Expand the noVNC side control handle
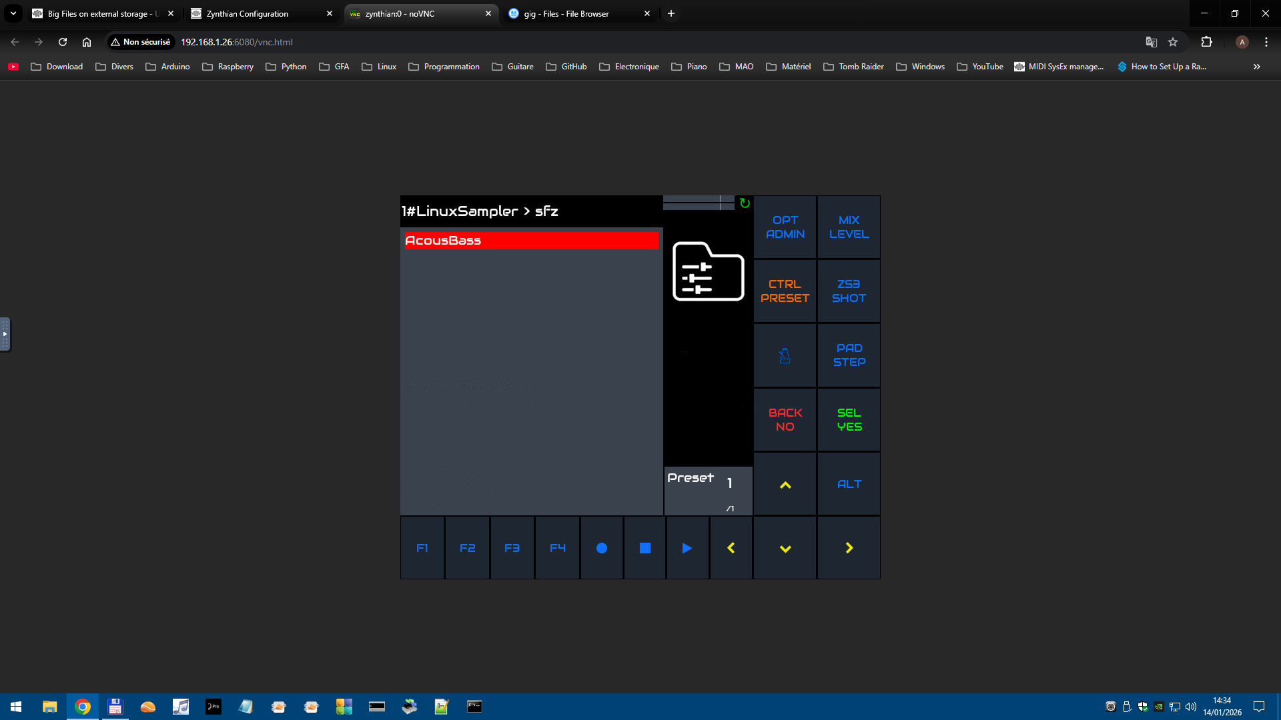Screen dimensions: 1281x720 tap(5, 334)
